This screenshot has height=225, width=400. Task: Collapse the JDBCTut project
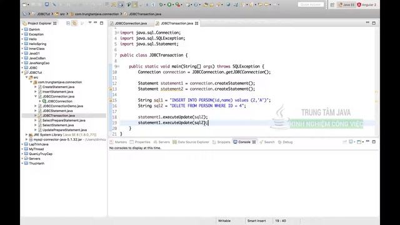[x=22, y=72]
